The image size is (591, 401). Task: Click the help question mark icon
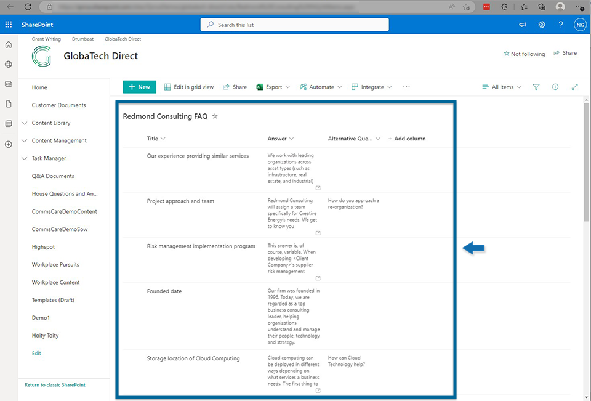[561, 25]
